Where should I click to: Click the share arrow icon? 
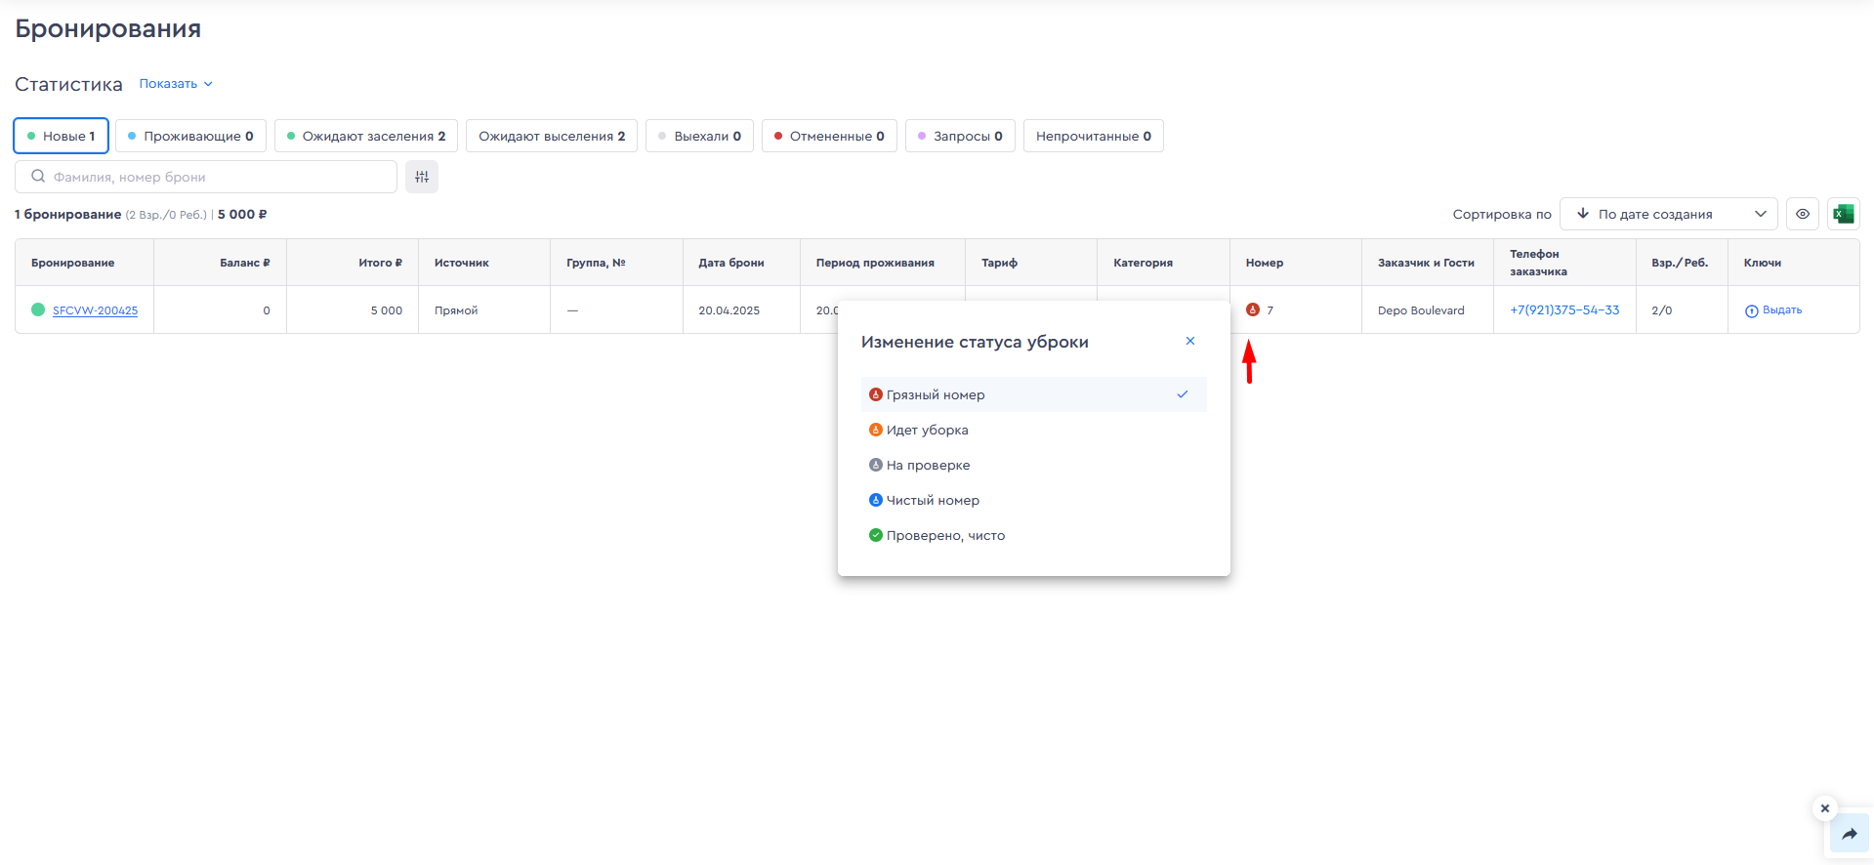coord(1849,834)
